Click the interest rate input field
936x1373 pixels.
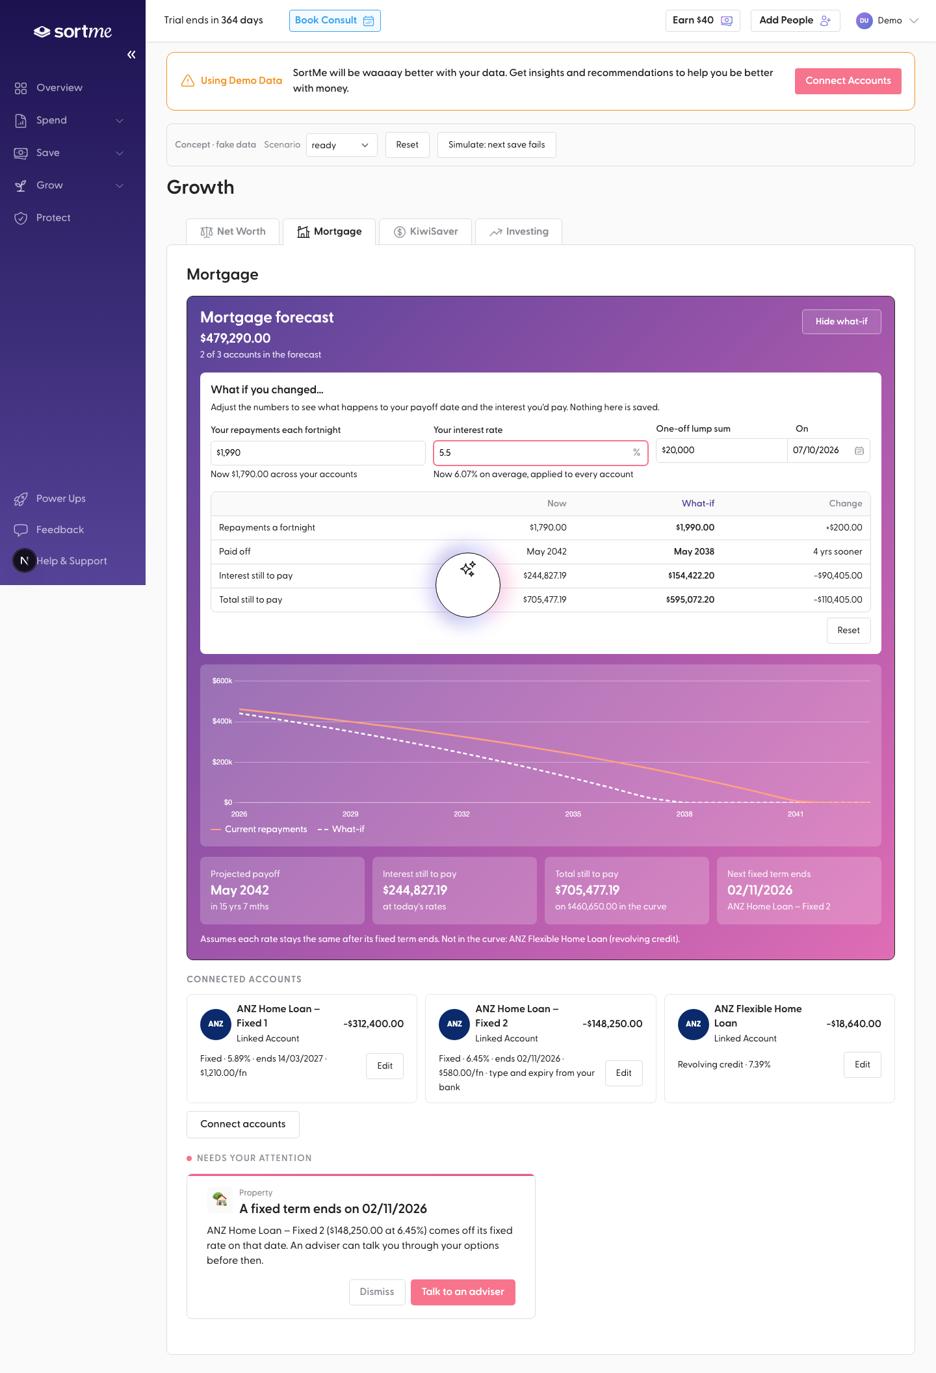click(541, 453)
